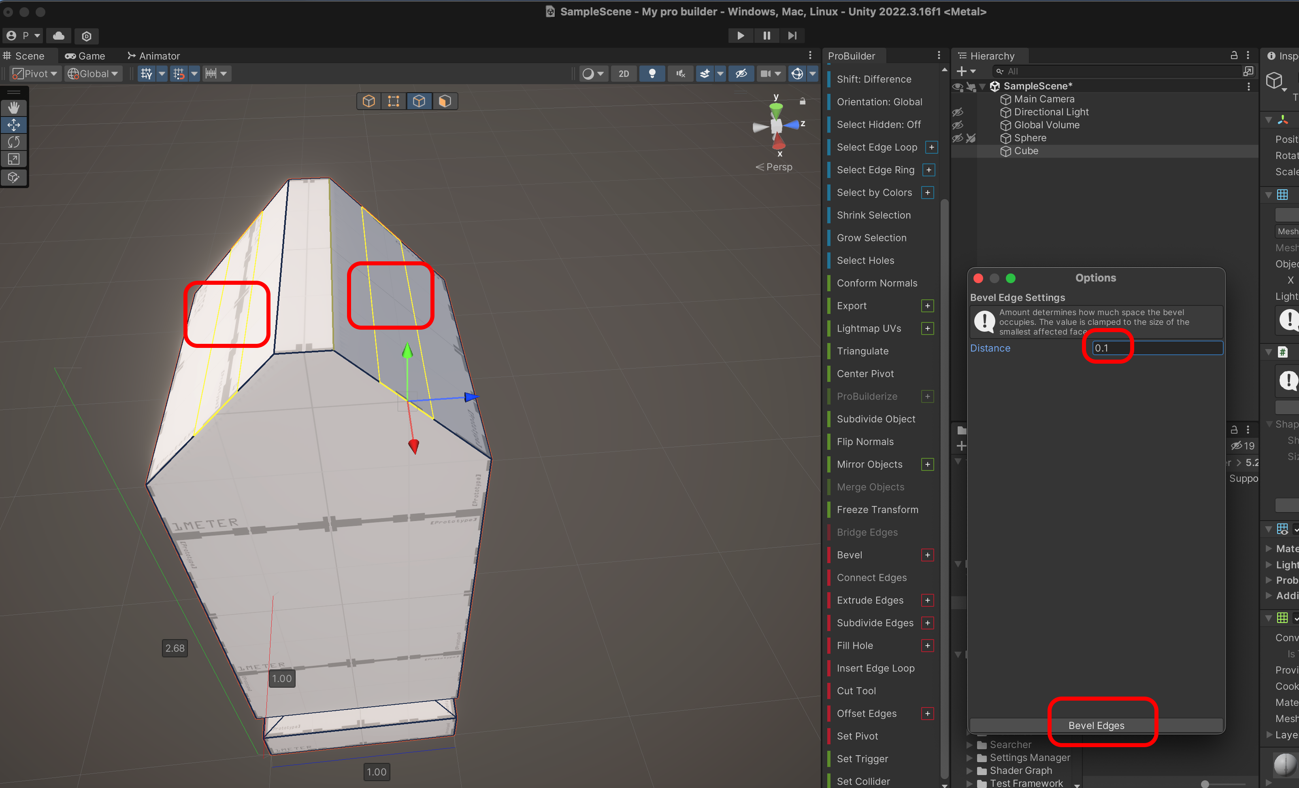Switch to ProBuilder face selection mode
This screenshot has width=1299, height=788.
pos(445,101)
